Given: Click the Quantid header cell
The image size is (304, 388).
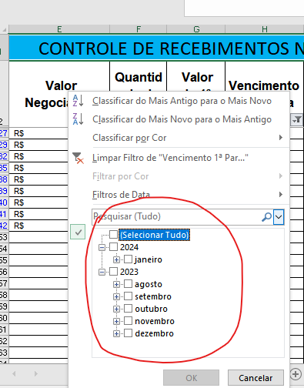Looking at the screenshot, I should (x=139, y=76).
